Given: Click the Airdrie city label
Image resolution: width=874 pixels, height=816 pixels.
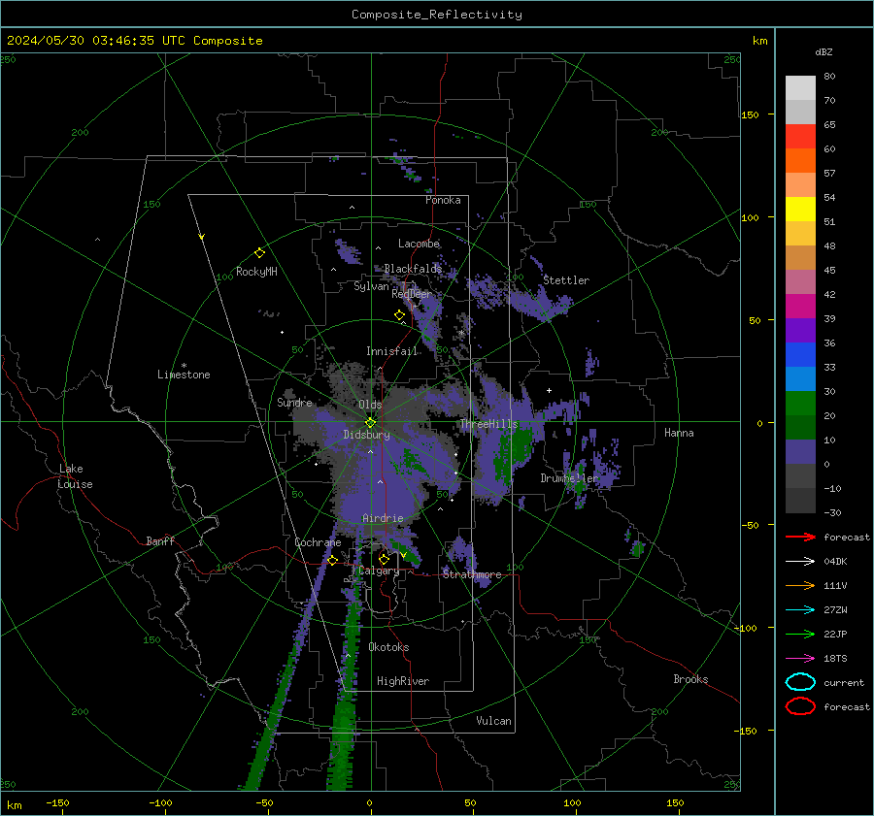Looking at the screenshot, I should tap(383, 518).
